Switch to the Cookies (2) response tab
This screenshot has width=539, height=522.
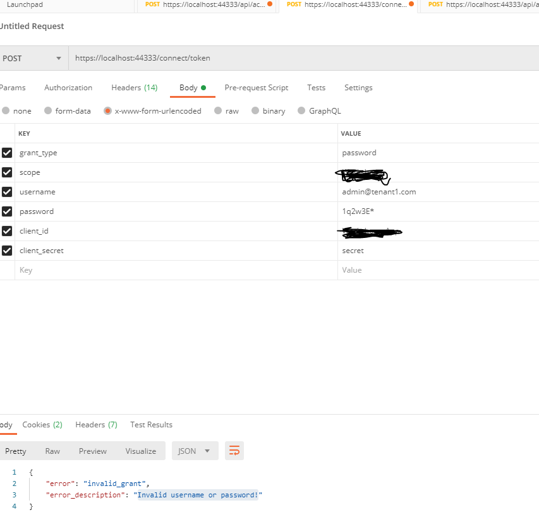[42, 424]
